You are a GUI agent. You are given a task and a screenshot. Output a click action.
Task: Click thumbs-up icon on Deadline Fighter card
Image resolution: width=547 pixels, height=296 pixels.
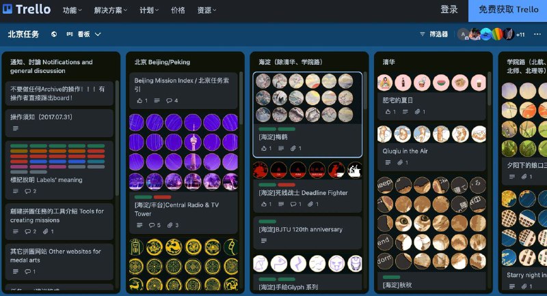click(264, 204)
